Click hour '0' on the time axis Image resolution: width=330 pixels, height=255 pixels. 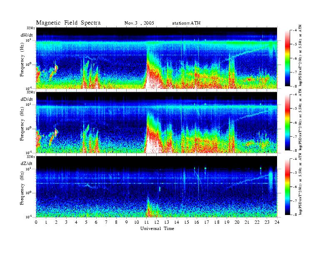[x=36, y=222]
